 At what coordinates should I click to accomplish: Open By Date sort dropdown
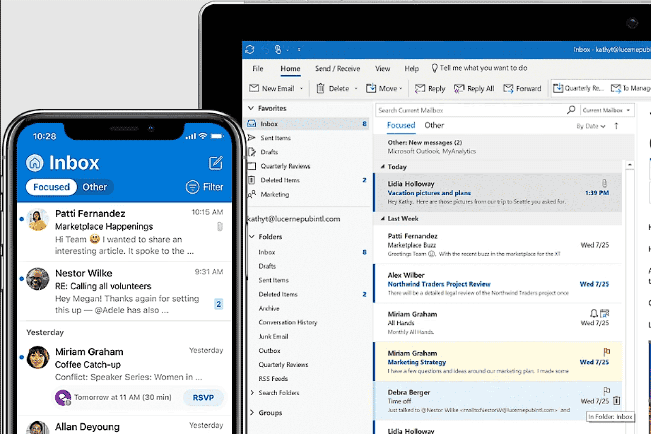pos(591,126)
